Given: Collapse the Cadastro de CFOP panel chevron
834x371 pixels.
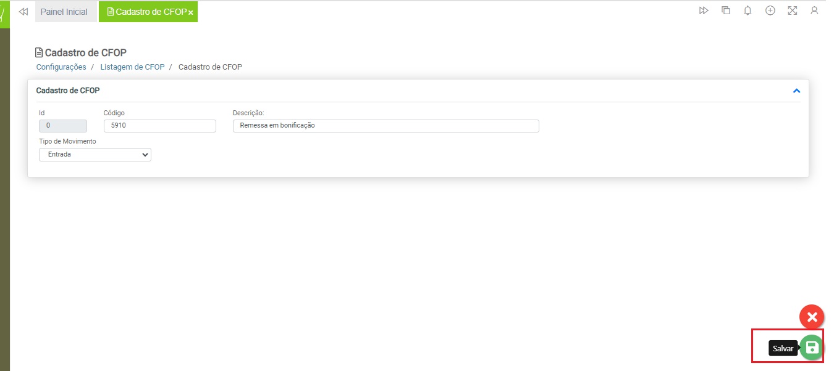Looking at the screenshot, I should [x=796, y=91].
